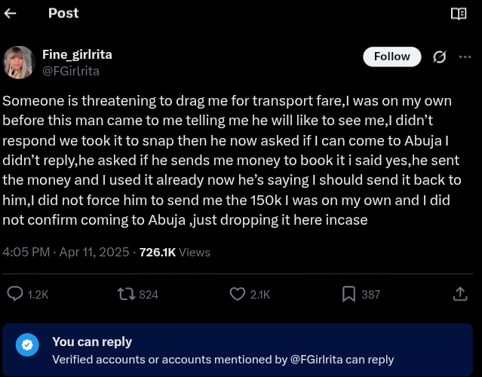
Task: Click the Grok icon beside Follow
Action: [440, 57]
